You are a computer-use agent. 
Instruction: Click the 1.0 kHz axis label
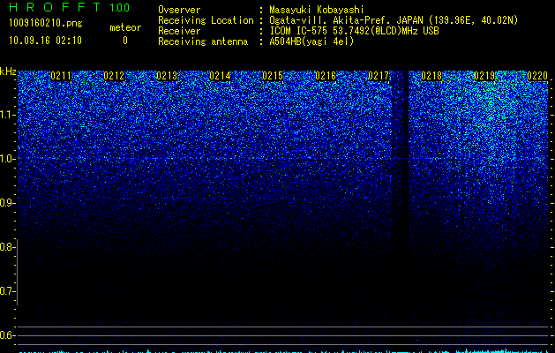point(8,159)
